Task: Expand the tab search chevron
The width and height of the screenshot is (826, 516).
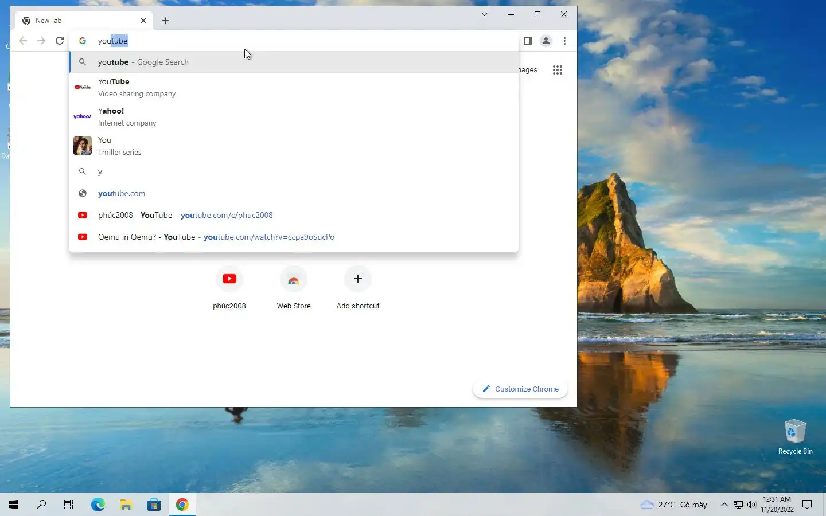Action: pyautogui.click(x=485, y=14)
